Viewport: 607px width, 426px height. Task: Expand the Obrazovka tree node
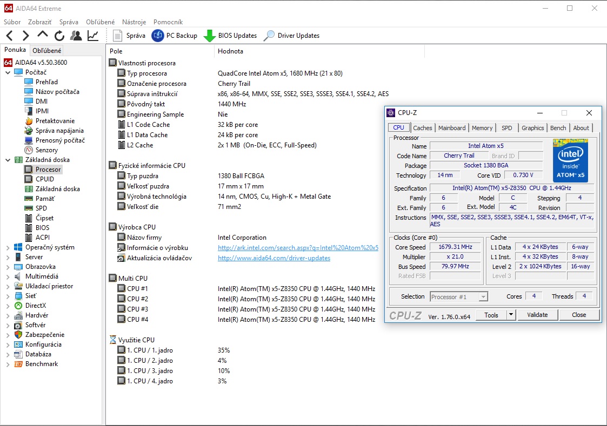8,267
